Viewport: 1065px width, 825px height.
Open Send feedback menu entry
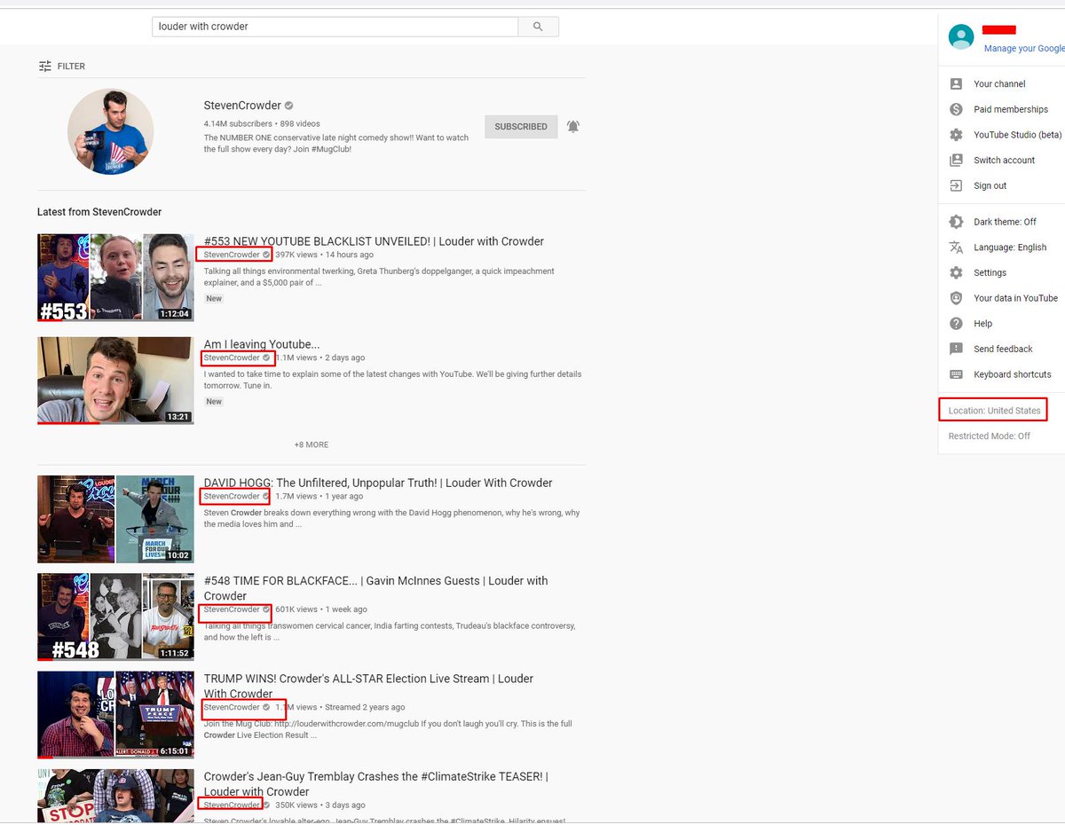[1001, 349]
